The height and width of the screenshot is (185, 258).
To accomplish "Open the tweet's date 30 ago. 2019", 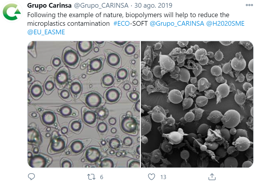I will tap(153, 6).
